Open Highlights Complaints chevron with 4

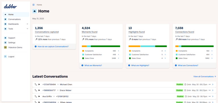coord(165,51)
